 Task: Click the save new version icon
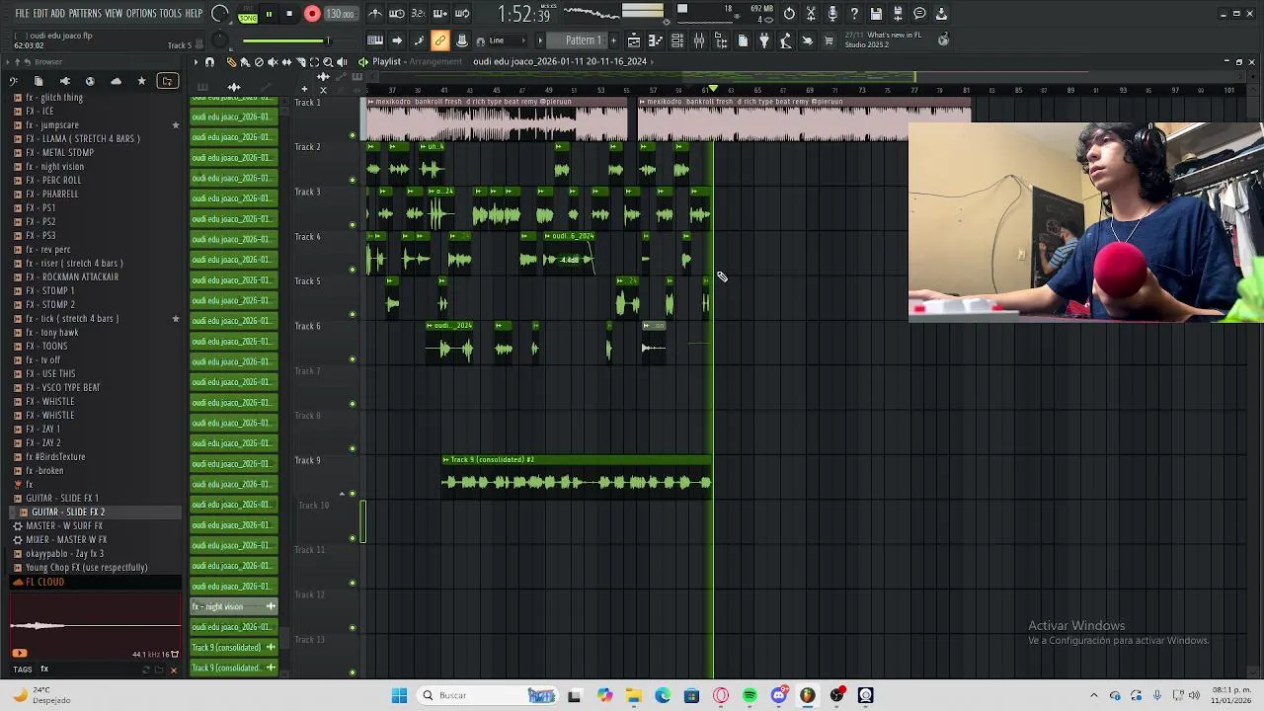[898, 14]
